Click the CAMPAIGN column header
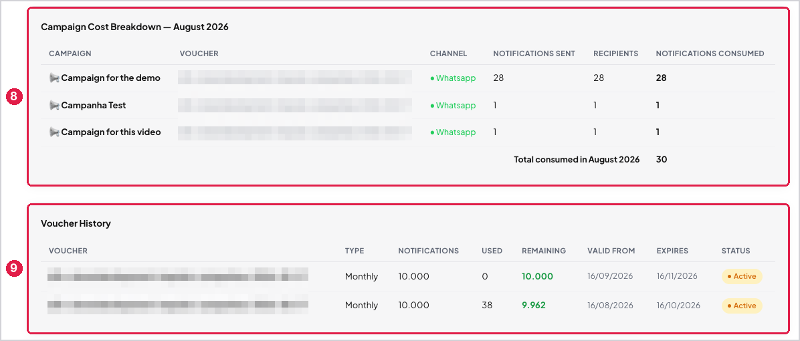 (70, 53)
